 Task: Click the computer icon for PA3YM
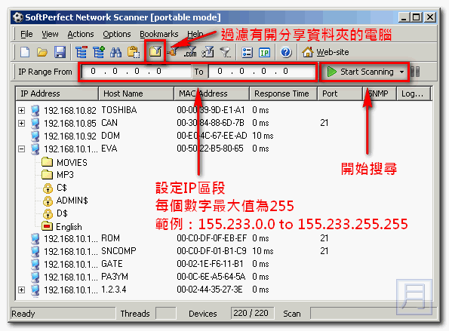(35, 277)
